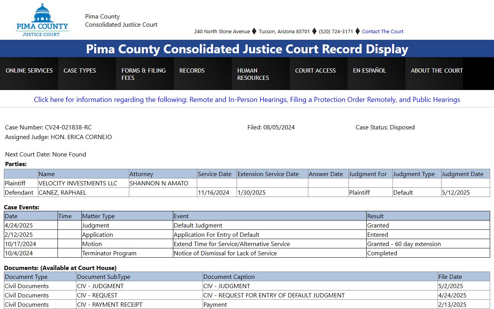
Task: Click Assigned Judge HON. ERICA CORNEJO
Action: (x=58, y=137)
